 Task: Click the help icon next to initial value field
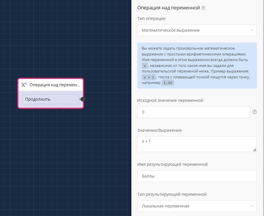click(x=254, y=112)
